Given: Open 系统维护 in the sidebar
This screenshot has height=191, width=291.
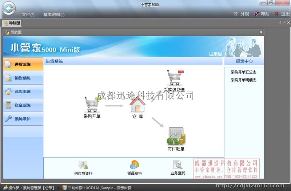Looking at the screenshot, I should tap(23, 119).
